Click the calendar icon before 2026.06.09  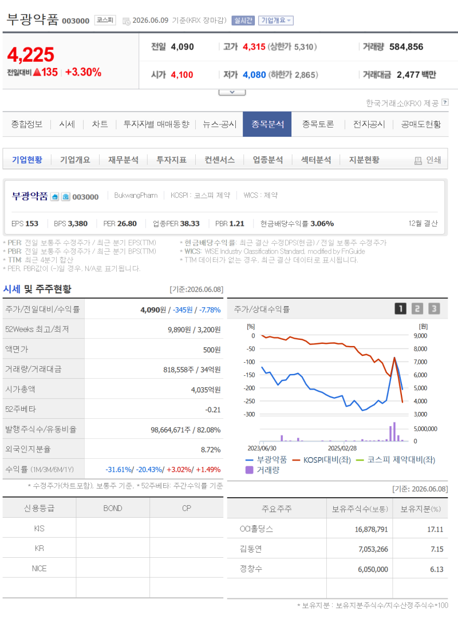[x=127, y=21]
